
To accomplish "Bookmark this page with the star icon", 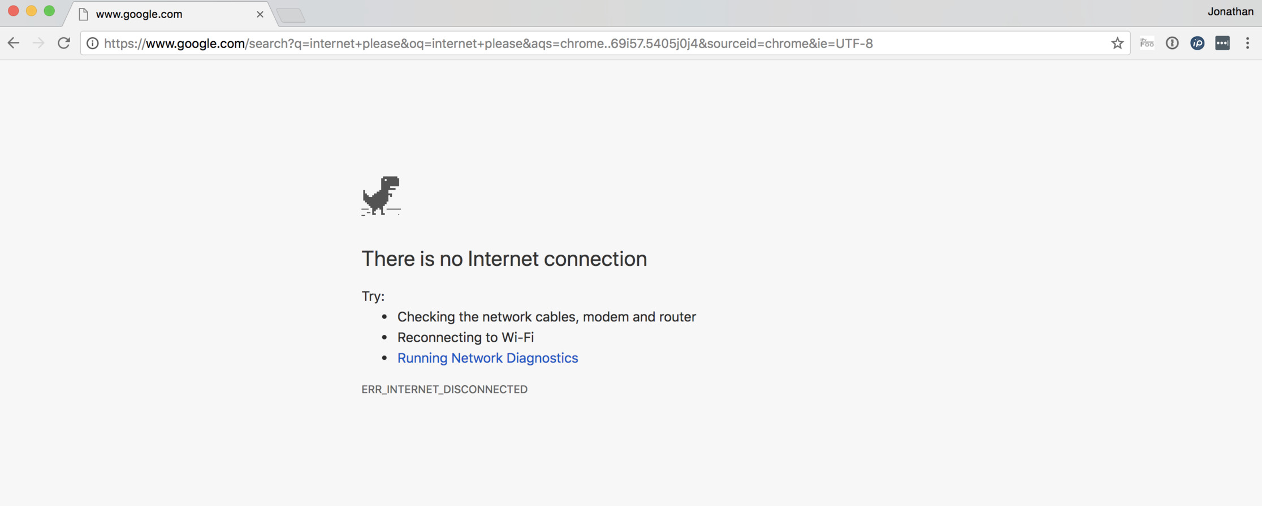I will point(1117,43).
